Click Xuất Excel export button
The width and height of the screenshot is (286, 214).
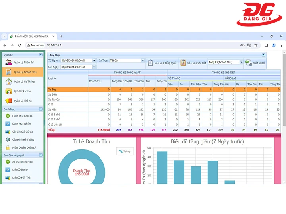pyautogui.click(x=255, y=63)
